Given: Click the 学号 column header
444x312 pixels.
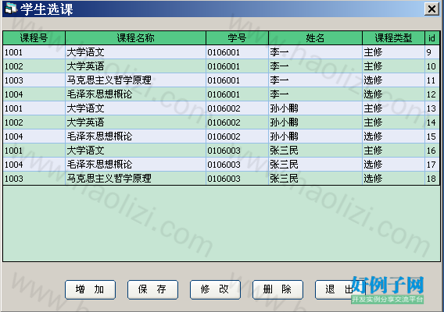Looking at the screenshot, I should [238, 38].
